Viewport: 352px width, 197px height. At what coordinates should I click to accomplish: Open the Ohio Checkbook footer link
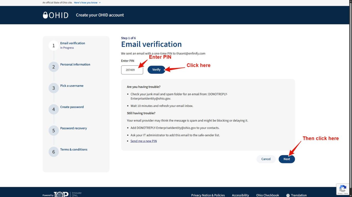[268, 195]
